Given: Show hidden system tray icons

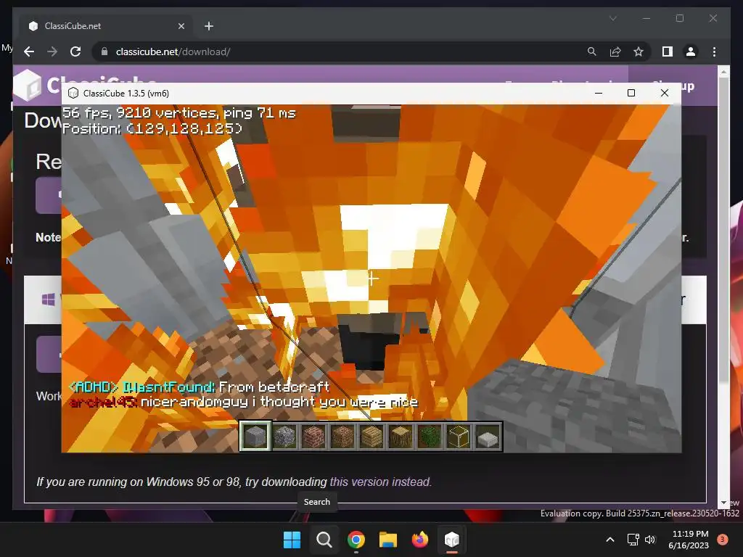Looking at the screenshot, I should tap(610, 540).
